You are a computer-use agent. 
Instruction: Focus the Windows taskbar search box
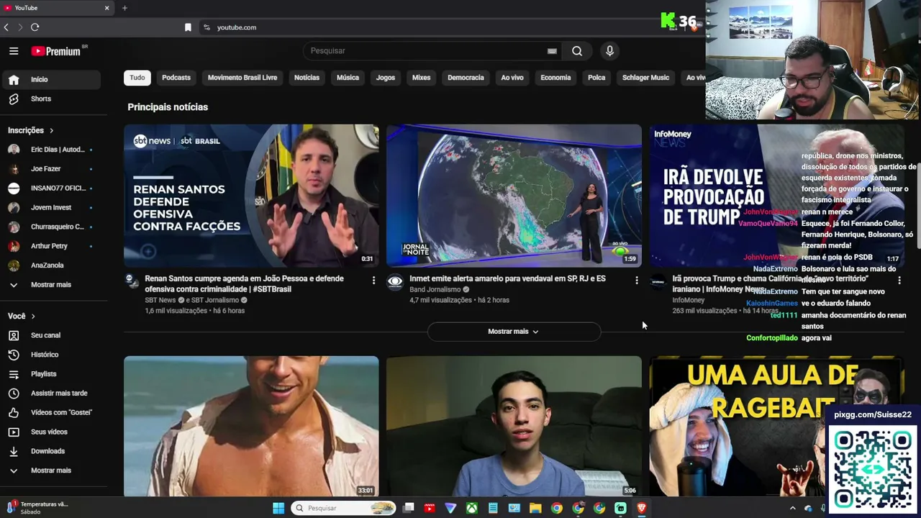[344, 508]
